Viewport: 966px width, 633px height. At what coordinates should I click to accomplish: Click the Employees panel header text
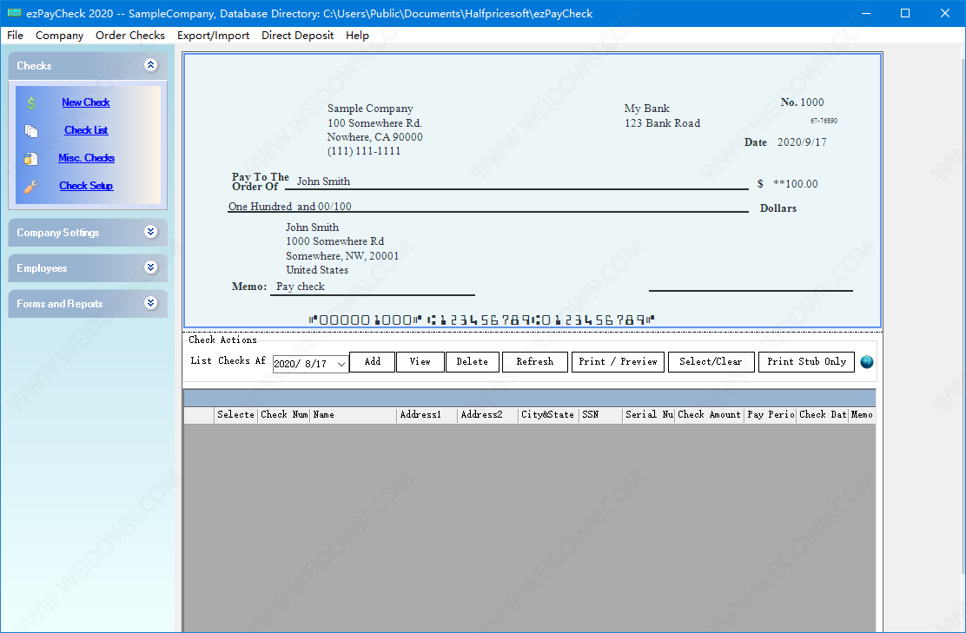coord(42,268)
